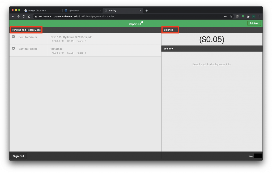Click the checkmark icon of the test.docx job
The height and width of the screenshot is (173, 272).
(13, 48)
